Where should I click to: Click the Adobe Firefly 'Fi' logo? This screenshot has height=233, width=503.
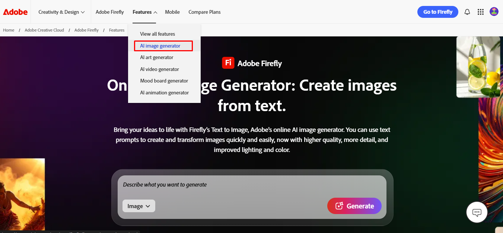(x=228, y=63)
